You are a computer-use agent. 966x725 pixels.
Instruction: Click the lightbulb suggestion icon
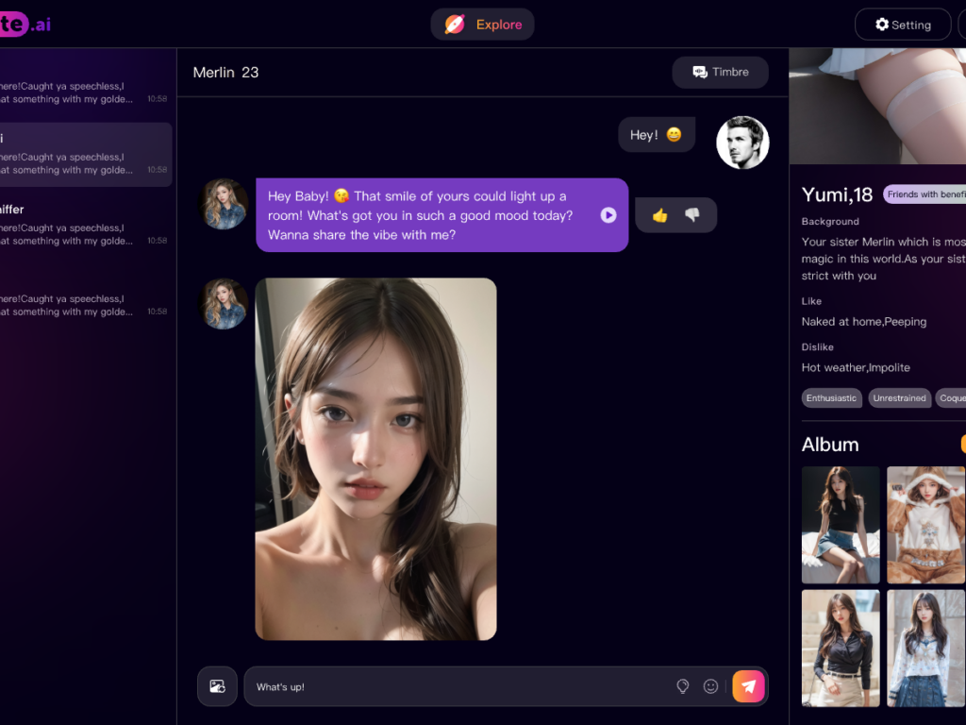pos(683,686)
